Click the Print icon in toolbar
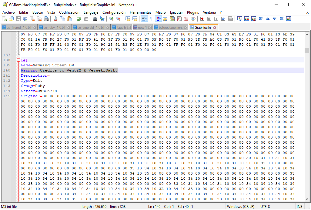The image size is (311, 210). click(46, 19)
